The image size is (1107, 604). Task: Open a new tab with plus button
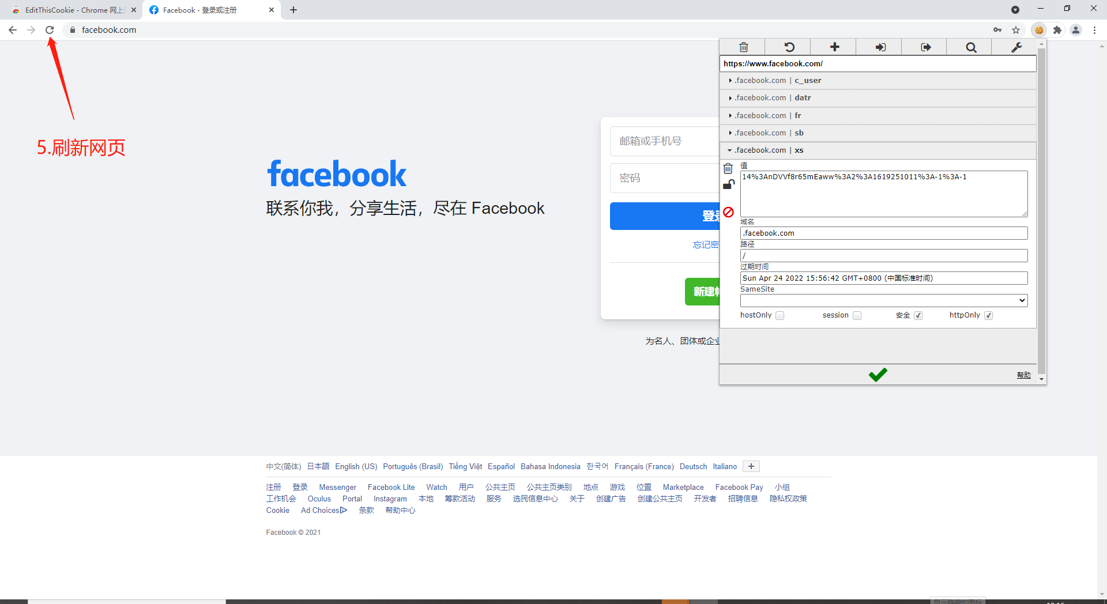point(293,10)
